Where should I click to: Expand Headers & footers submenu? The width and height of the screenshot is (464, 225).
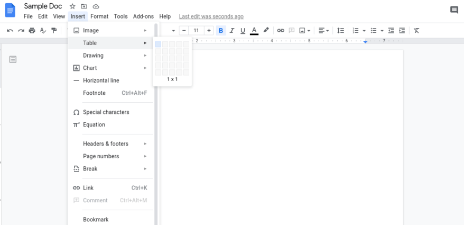click(111, 143)
